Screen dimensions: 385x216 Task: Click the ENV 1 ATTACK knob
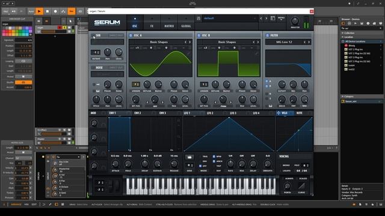coord(115,164)
